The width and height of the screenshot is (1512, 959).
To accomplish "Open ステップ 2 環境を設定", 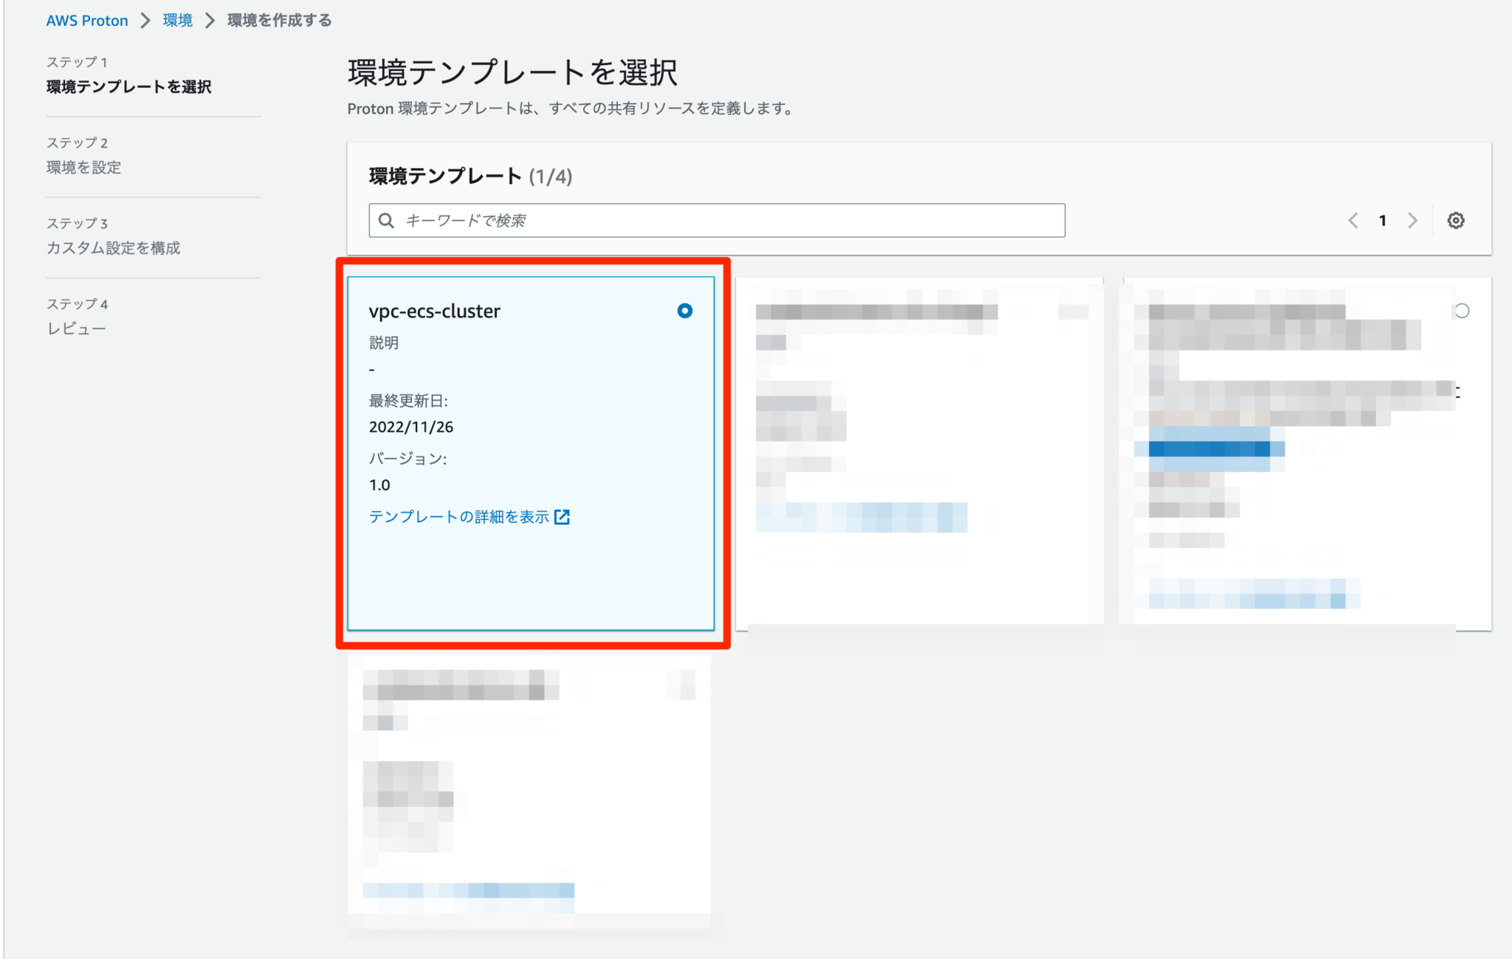I will click(x=83, y=168).
